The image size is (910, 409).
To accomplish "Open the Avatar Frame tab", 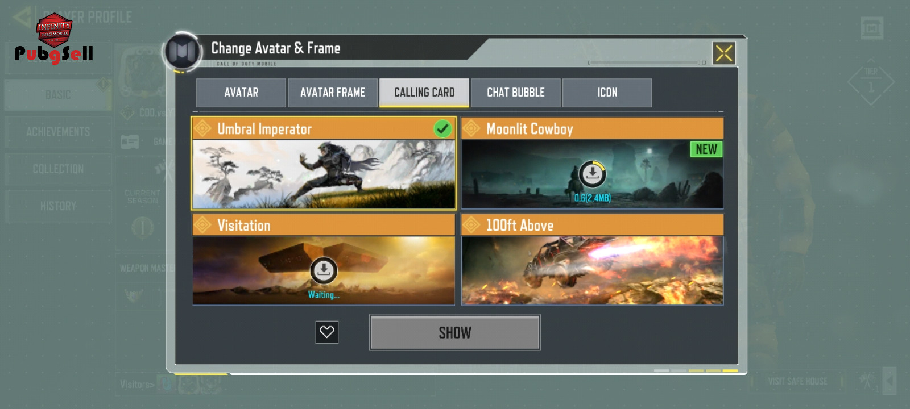I will pos(333,93).
